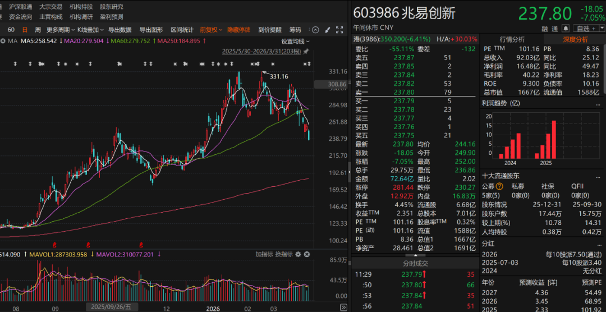Click the 导出数据 button
Viewport: 606px width, 312px height.
pyautogui.click(x=120, y=30)
